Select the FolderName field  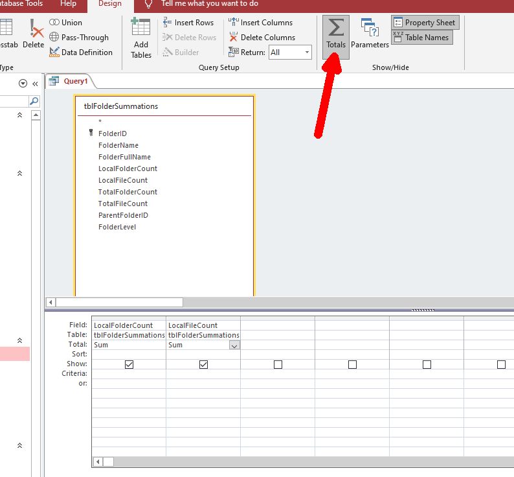coord(118,145)
